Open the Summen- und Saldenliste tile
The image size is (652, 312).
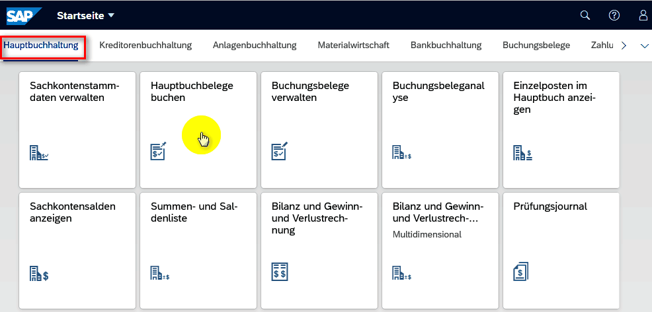198,251
